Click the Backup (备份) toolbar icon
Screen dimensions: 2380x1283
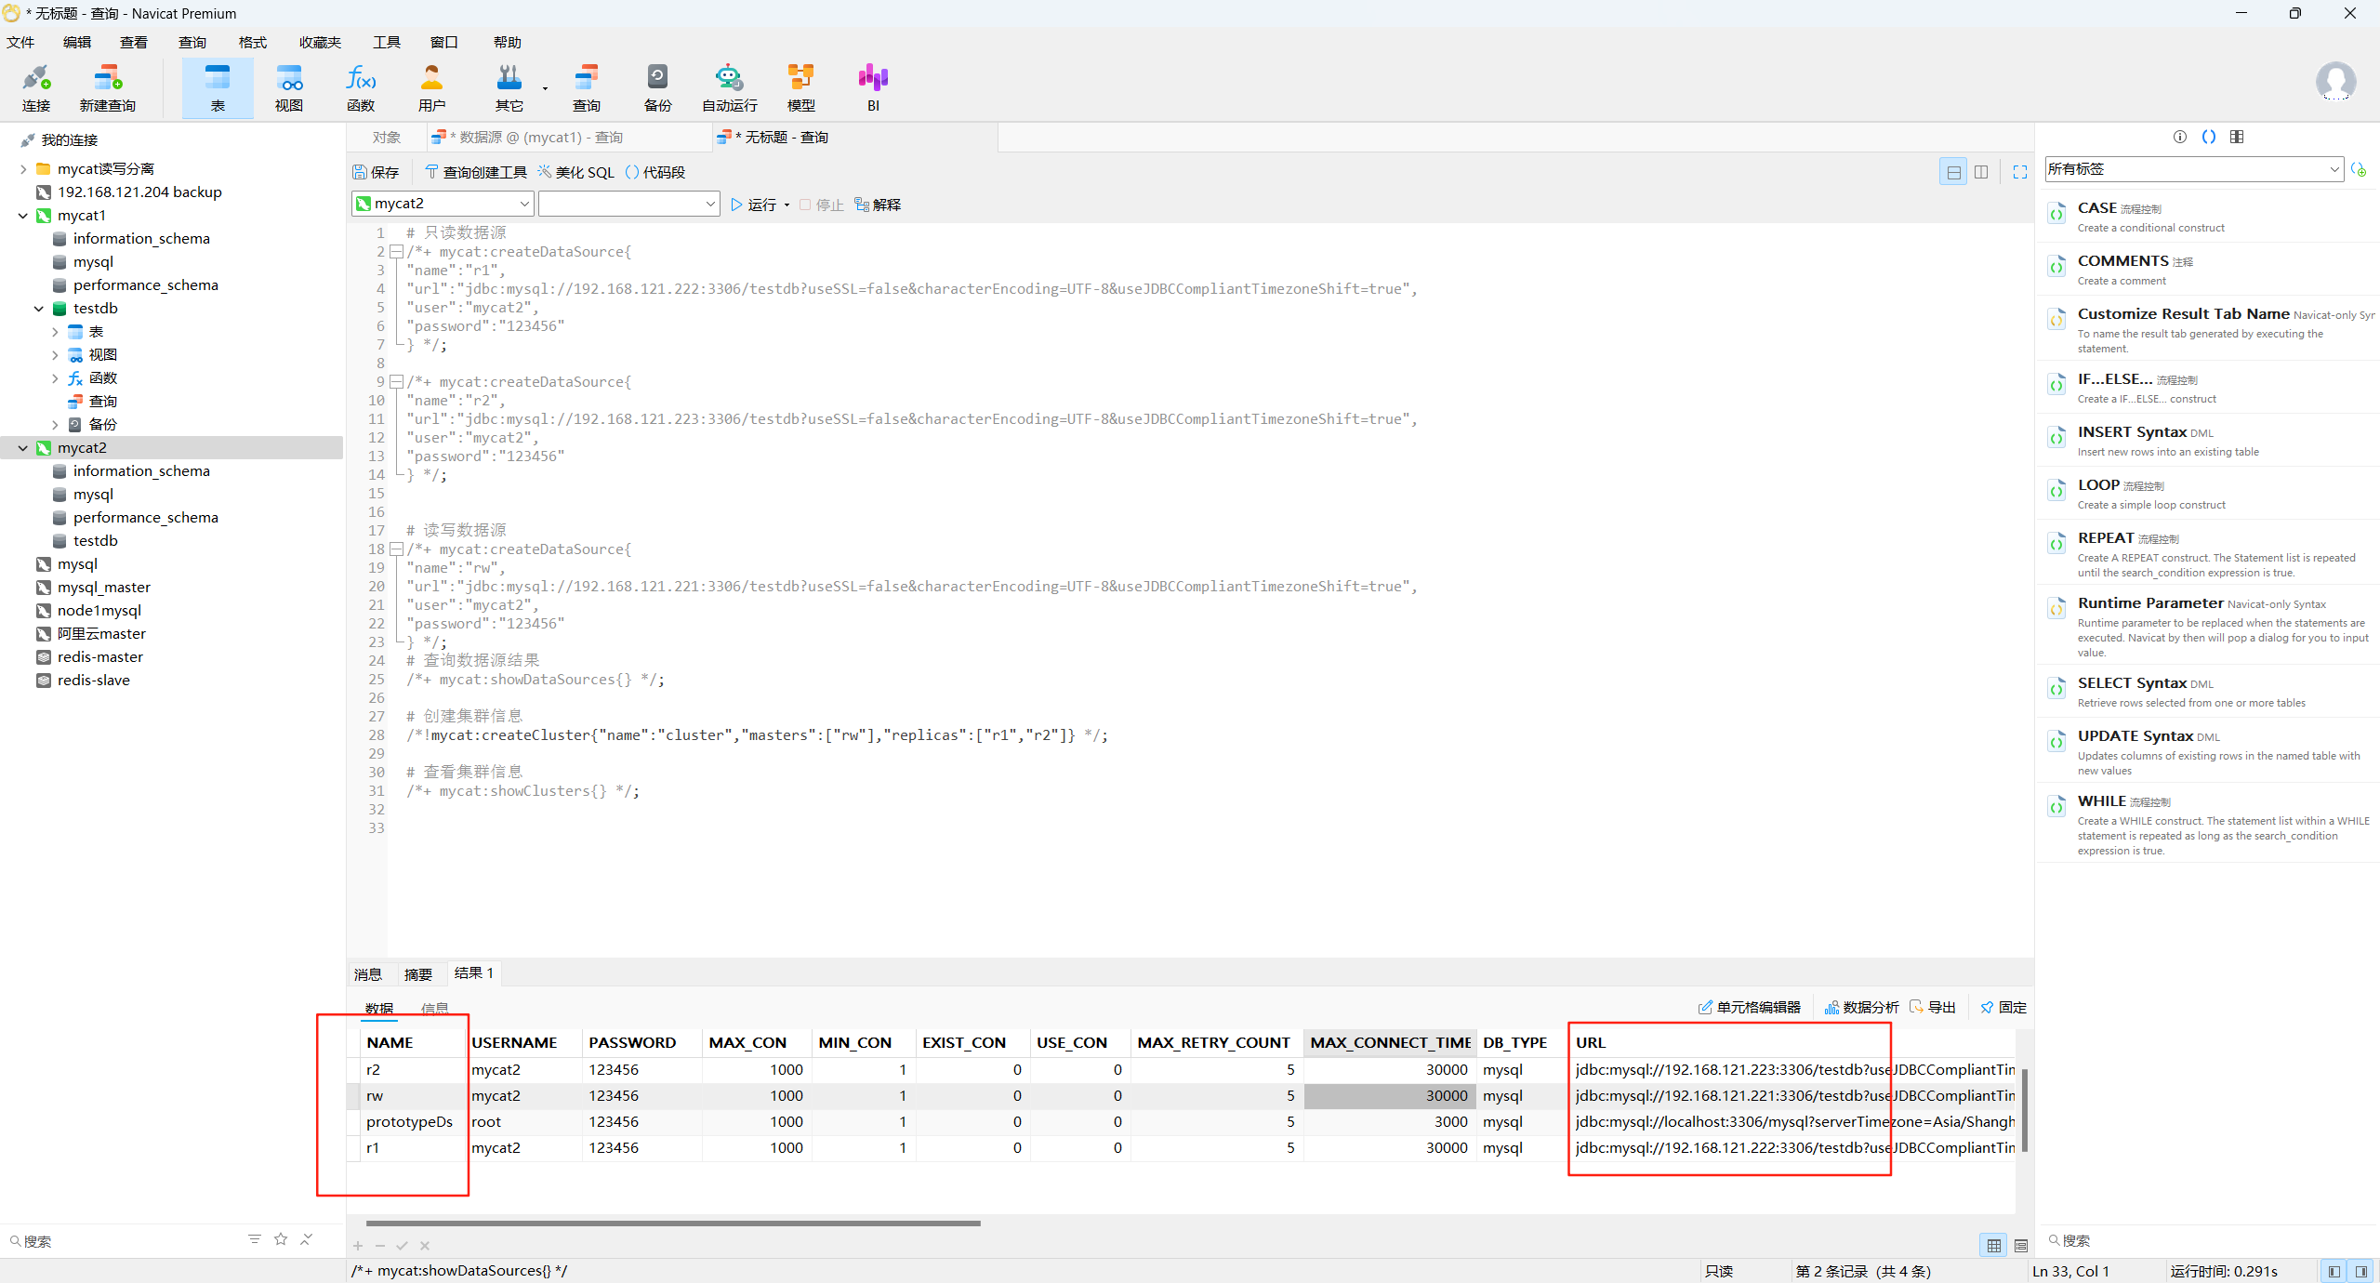pyautogui.click(x=658, y=88)
